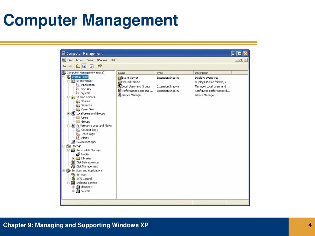Click the Disk Management tree icon
315x236 pixels.
[x=73, y=166]
